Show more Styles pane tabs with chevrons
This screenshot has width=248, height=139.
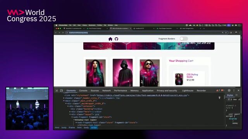pos(237,95)
